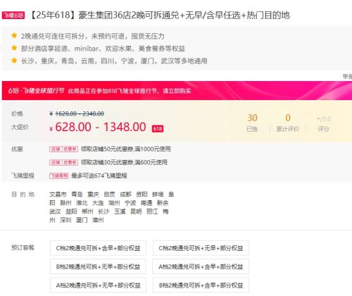352x296 pixels.
Task: Open the 青岛 destination link
Action: tap(77, 195)
